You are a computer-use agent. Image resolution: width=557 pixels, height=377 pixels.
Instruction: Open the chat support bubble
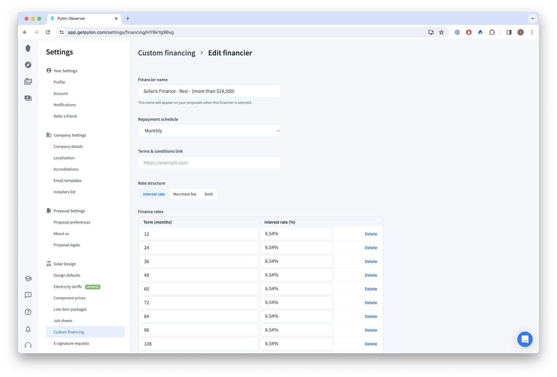click(x=525, y=339)
